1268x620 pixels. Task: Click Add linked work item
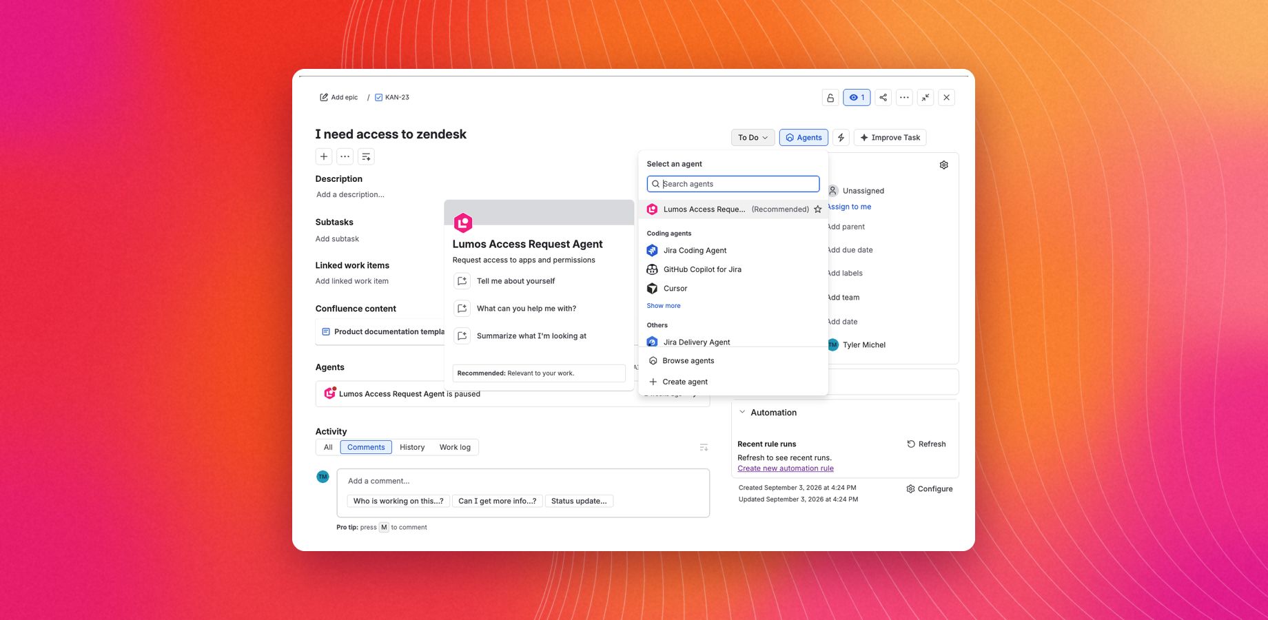coord(351,281)
